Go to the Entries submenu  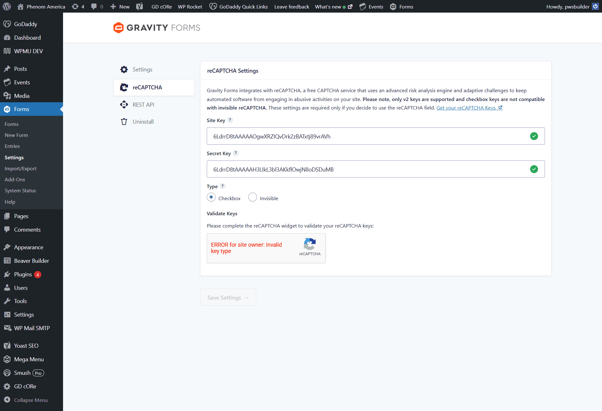tap(12, 146)
